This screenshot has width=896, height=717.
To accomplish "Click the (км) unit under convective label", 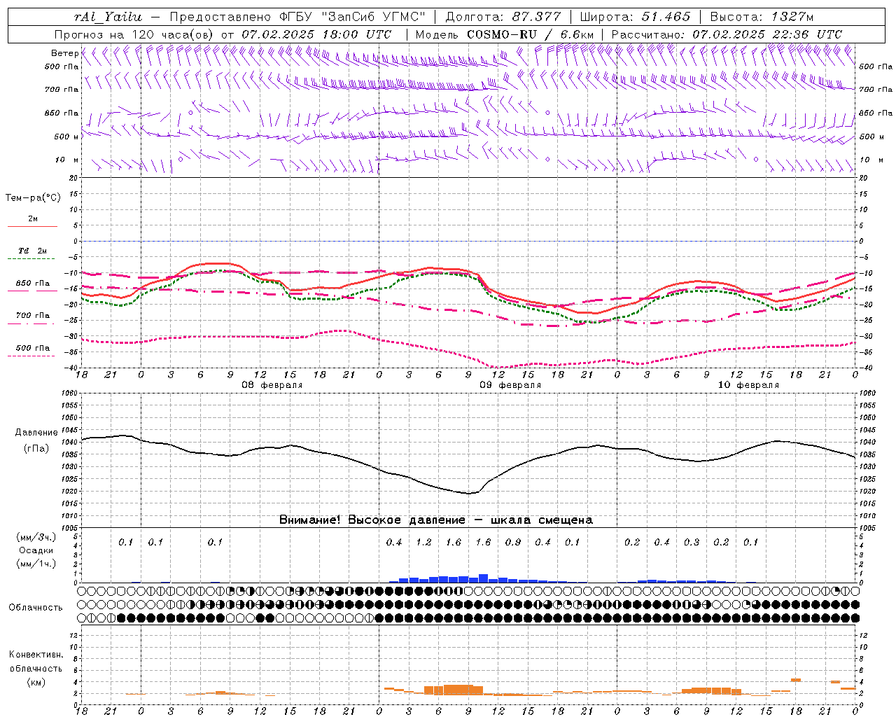I will point(36,681).
